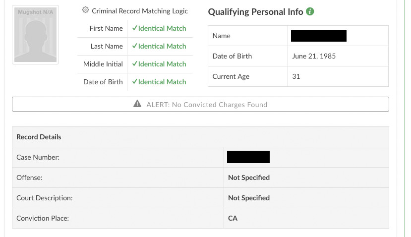Click the redacted Name value
Screen dimensions: 411x237
tap(318, 36)
